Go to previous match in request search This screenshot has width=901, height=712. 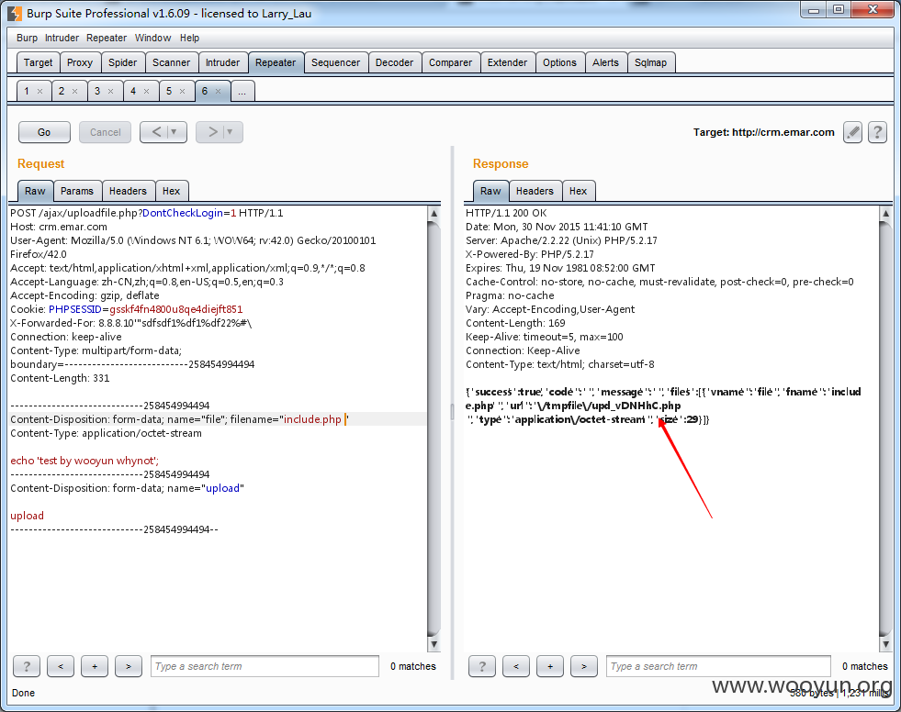pos(61,666)
